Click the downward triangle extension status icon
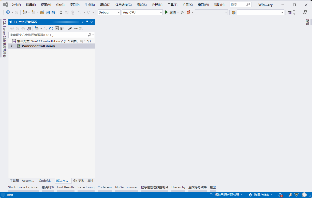The height and width of the screenshot is (198, 312). coord(296,195)
